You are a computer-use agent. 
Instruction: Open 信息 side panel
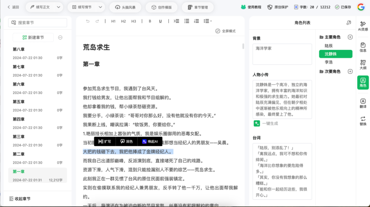click(363, 47)
